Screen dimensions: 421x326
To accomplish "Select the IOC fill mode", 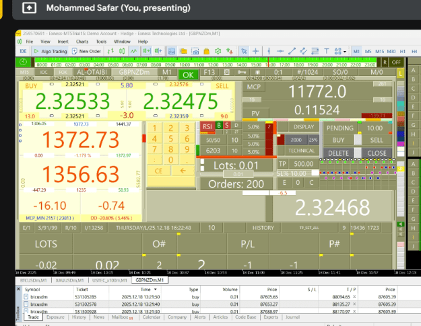I will [x=44, y=73].
